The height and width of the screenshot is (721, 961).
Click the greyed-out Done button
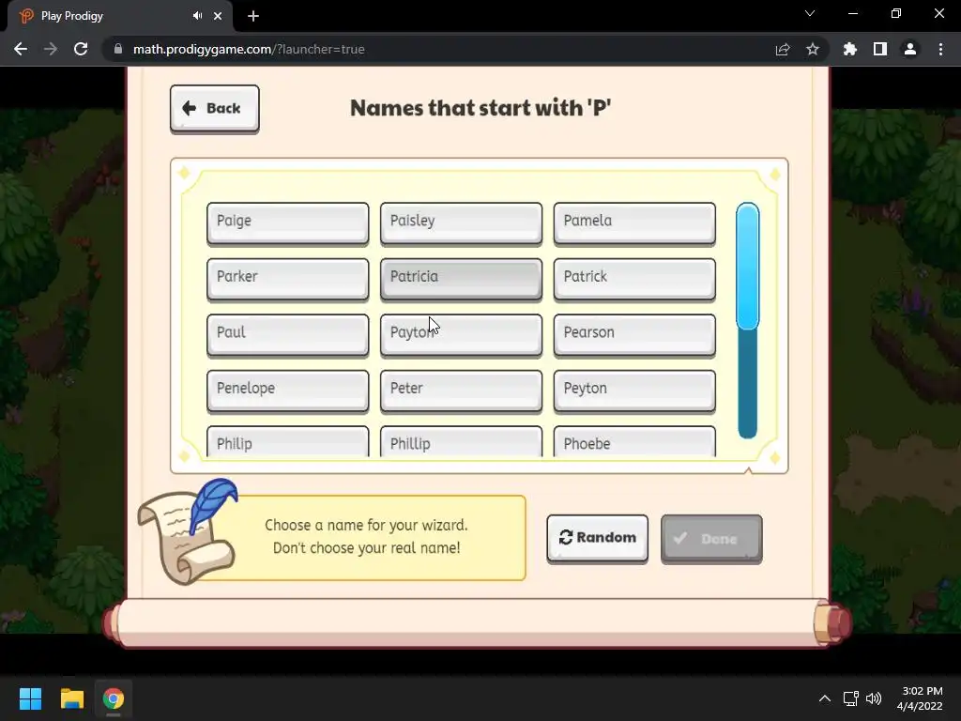click(711, 539)
